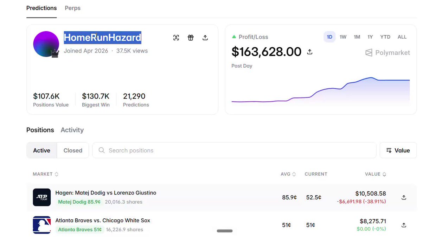Share the Matej Dodig position
The width and height of the screenshot is (422, 238).
point(404,197)
